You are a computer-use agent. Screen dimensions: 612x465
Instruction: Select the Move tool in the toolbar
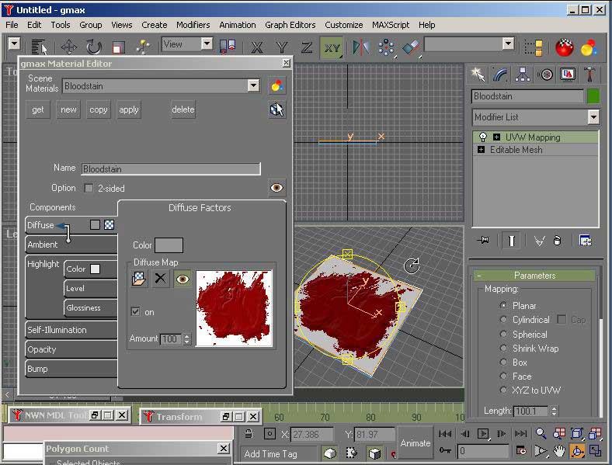68,47
